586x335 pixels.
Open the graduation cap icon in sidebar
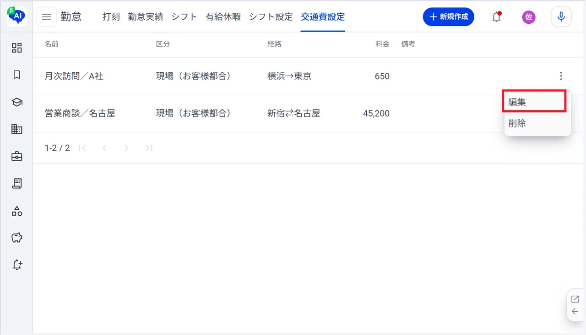tap(17, 102)
